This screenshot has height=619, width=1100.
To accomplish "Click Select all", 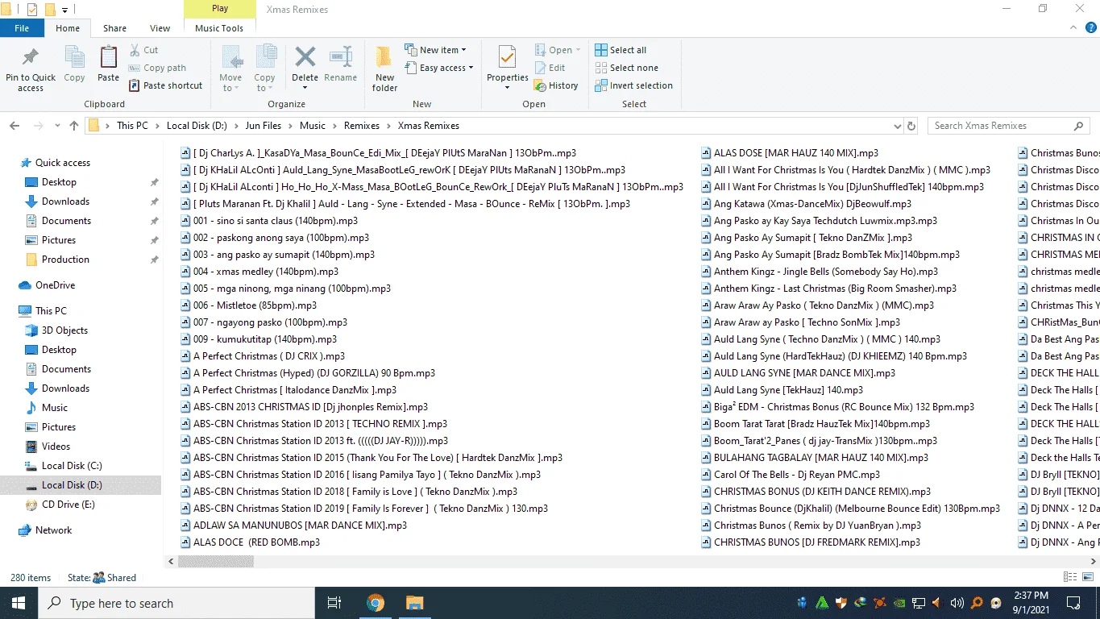I will click(621, 50).
